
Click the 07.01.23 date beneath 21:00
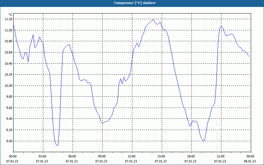[x=220, y=161]
